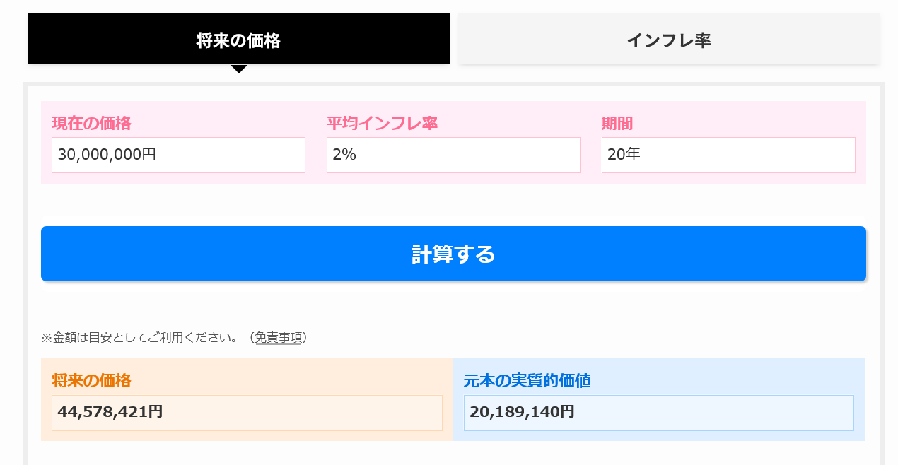The height and width of the screenshot is (465, 898).
Task: Click the orange 将来の価格 result label
Action: 91,381
